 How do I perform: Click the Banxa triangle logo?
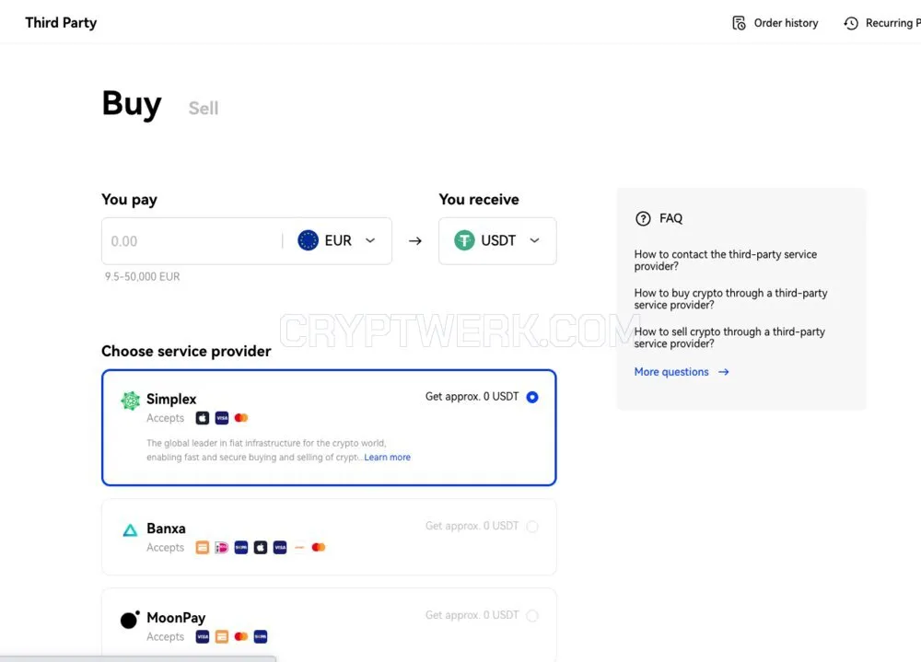[x=130, y=530]
